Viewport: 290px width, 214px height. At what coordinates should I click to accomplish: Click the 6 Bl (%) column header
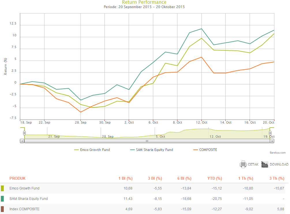(184, 178)
